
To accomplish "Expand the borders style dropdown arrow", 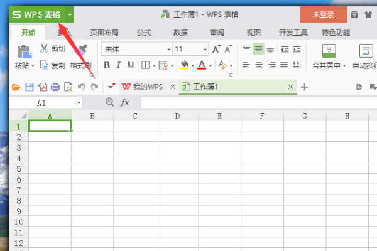I will 154,65.
